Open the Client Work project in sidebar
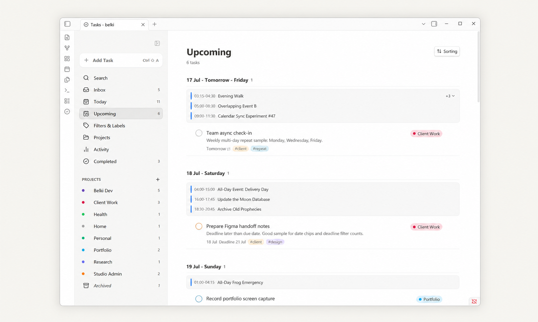Viewport: 538px width, 322px height. click(121, 203)
